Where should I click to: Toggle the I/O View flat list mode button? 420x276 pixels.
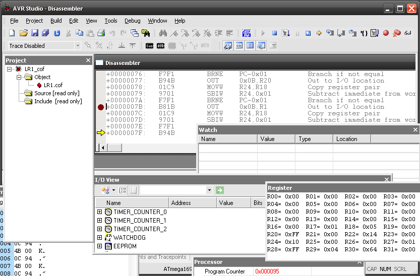click(x=133, y=190)
